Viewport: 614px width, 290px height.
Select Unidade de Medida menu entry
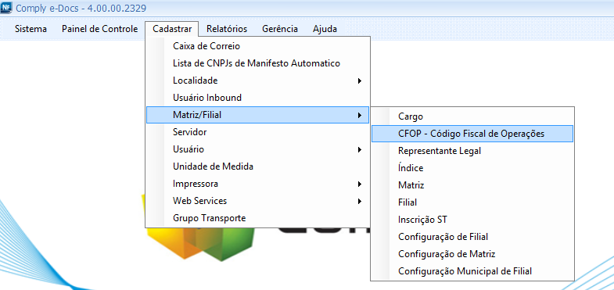257,166
